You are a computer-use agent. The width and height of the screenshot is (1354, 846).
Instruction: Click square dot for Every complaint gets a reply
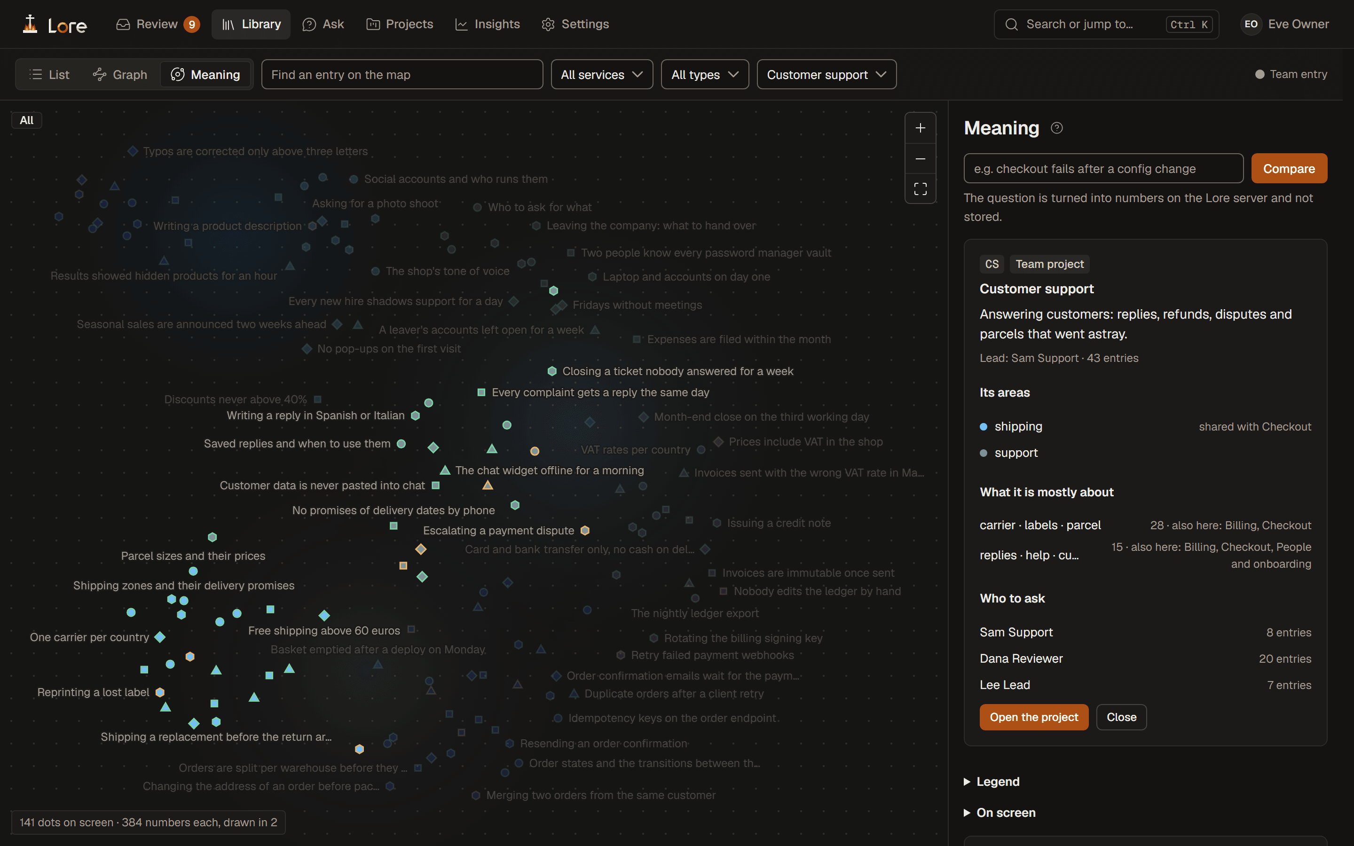[x=481, y=392]
